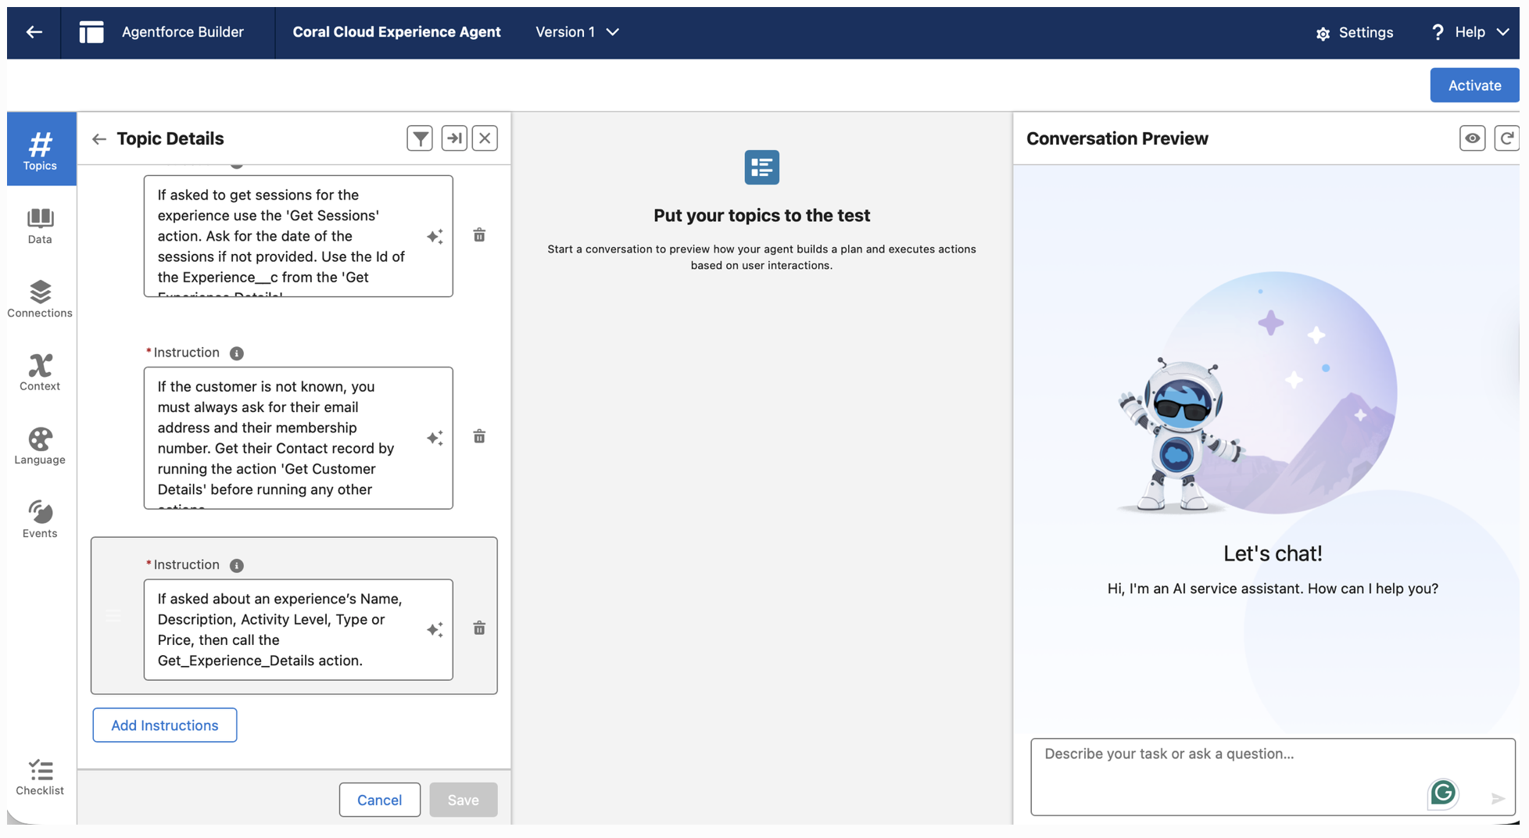Click sparkle icon for customer email instruction

click(x=435, y=438)
